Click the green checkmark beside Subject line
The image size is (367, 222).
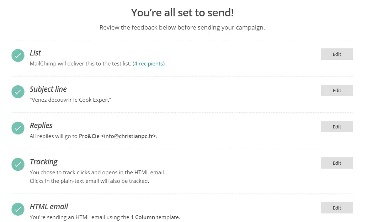coord(18,92)
